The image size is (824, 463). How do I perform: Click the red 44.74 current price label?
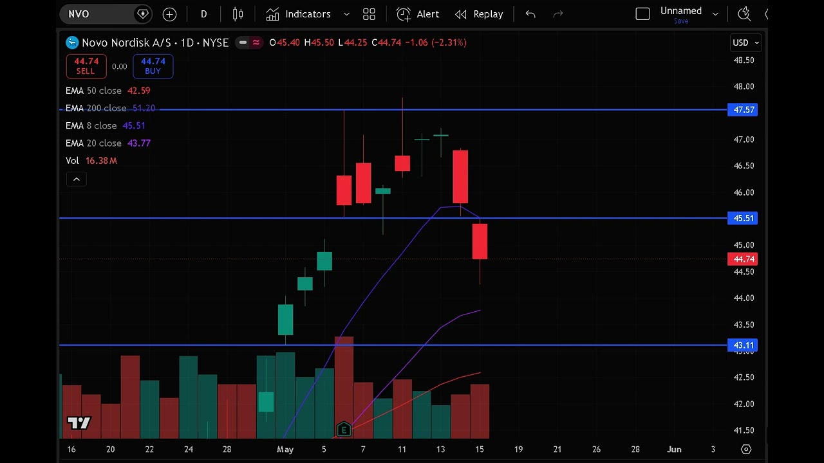coord(744,259)
